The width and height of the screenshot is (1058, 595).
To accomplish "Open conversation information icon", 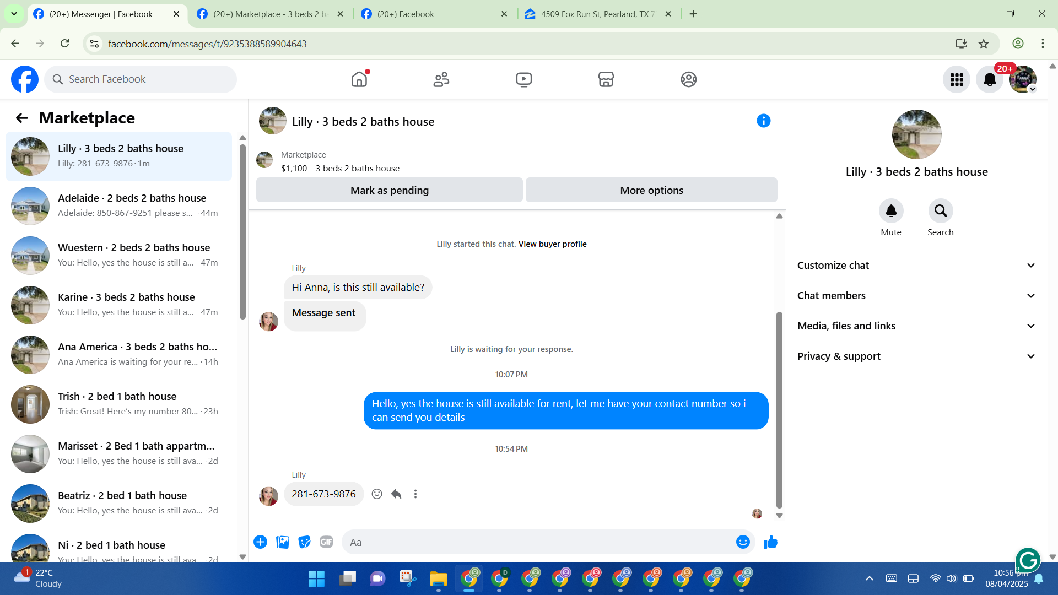I will tap(763, 121).
